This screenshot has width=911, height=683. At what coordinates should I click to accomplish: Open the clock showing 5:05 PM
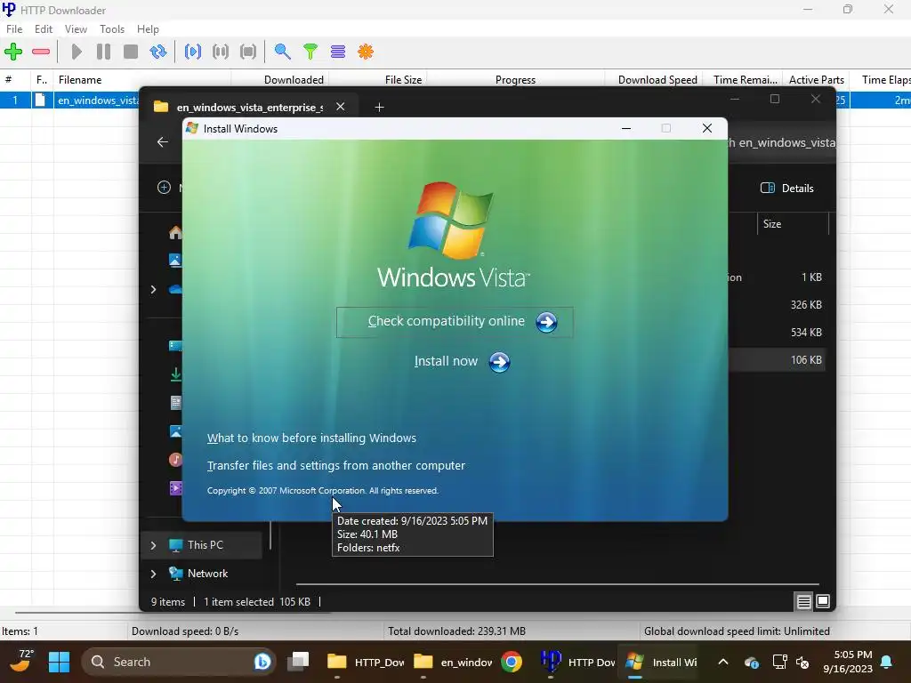click(x=848, y=662)
